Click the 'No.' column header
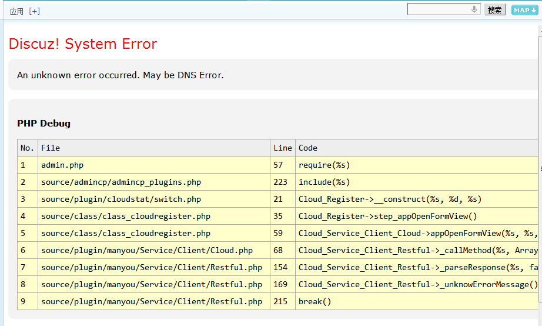The height and width of the screenshot is (326, 542). click(28, 148)
